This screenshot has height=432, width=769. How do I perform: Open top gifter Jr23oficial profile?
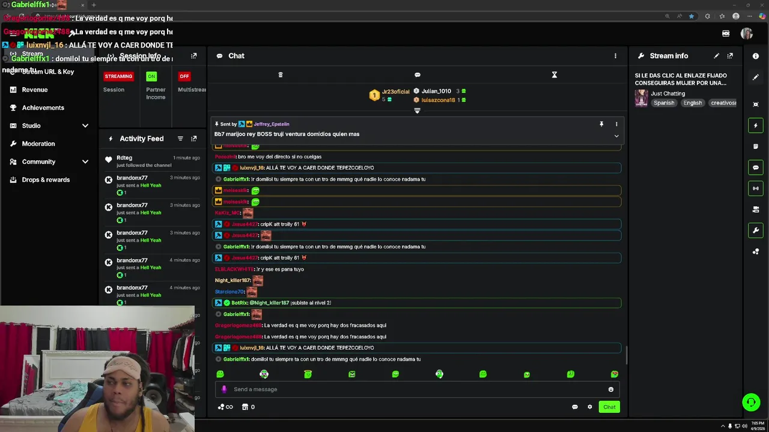tap(395, 92)
